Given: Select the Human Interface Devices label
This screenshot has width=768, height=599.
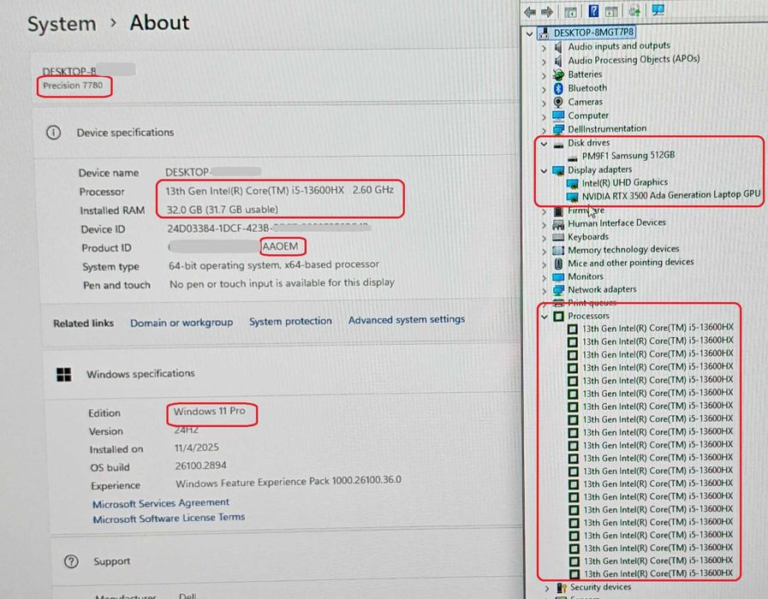Looking at the screenshot, I should tap(616, 223).
